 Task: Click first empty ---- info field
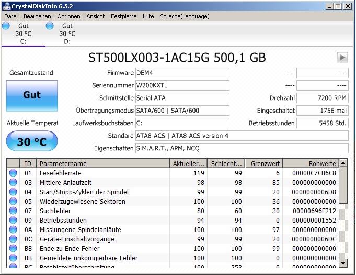click(x=323, y=73)
